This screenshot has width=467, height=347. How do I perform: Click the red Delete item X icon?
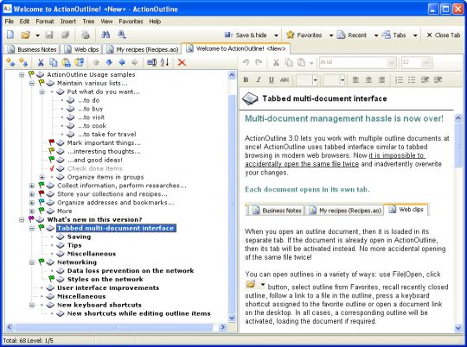[x=182, y=62]
